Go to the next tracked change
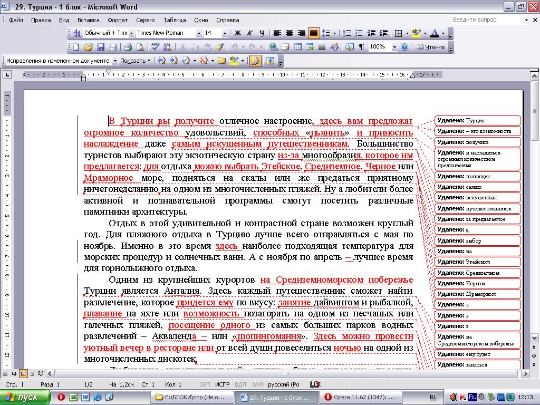This screenshot has height=405, width=540. click(x=173, y=61)
